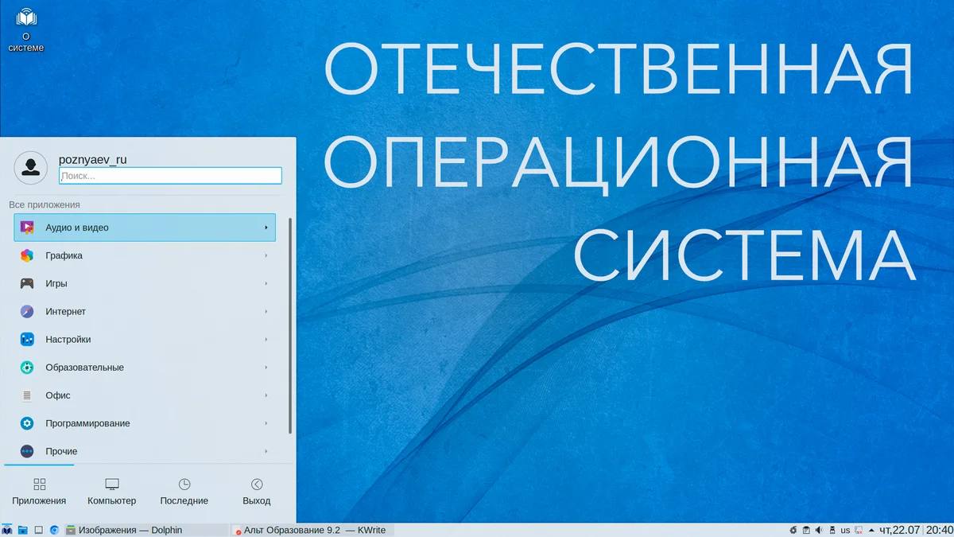
Task: Click the removable USB device tray icon
Action: tap(832, 530)
